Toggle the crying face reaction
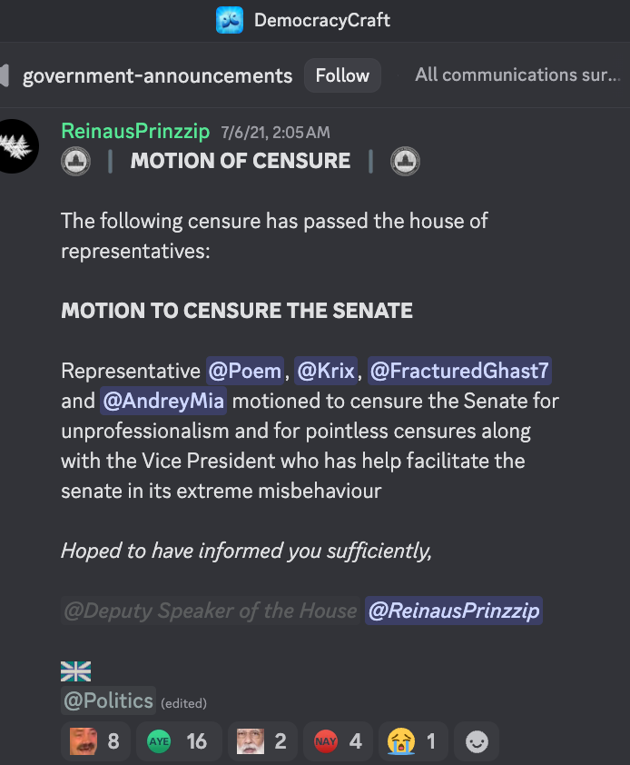This screenshot has height=765, width=630. (x=413, y=741)
